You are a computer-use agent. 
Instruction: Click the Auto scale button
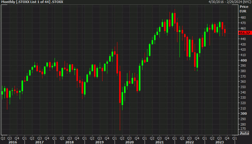pyautogui.click(x=244, y=133)
